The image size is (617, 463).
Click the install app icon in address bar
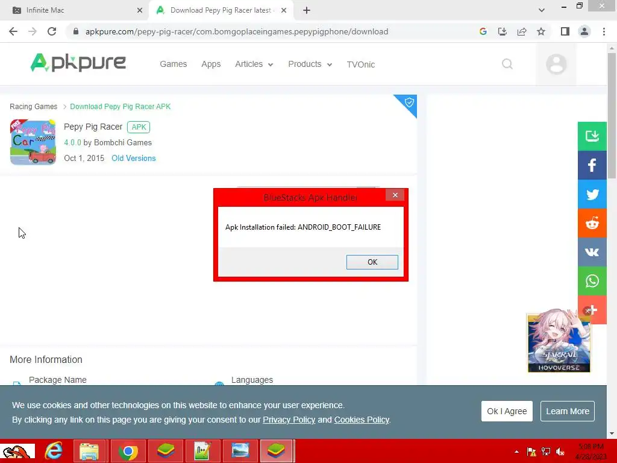pos(503,31)
